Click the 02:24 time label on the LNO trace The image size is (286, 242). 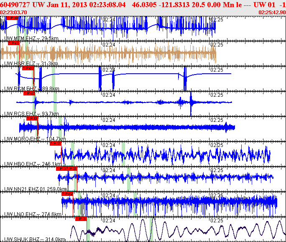109,196
